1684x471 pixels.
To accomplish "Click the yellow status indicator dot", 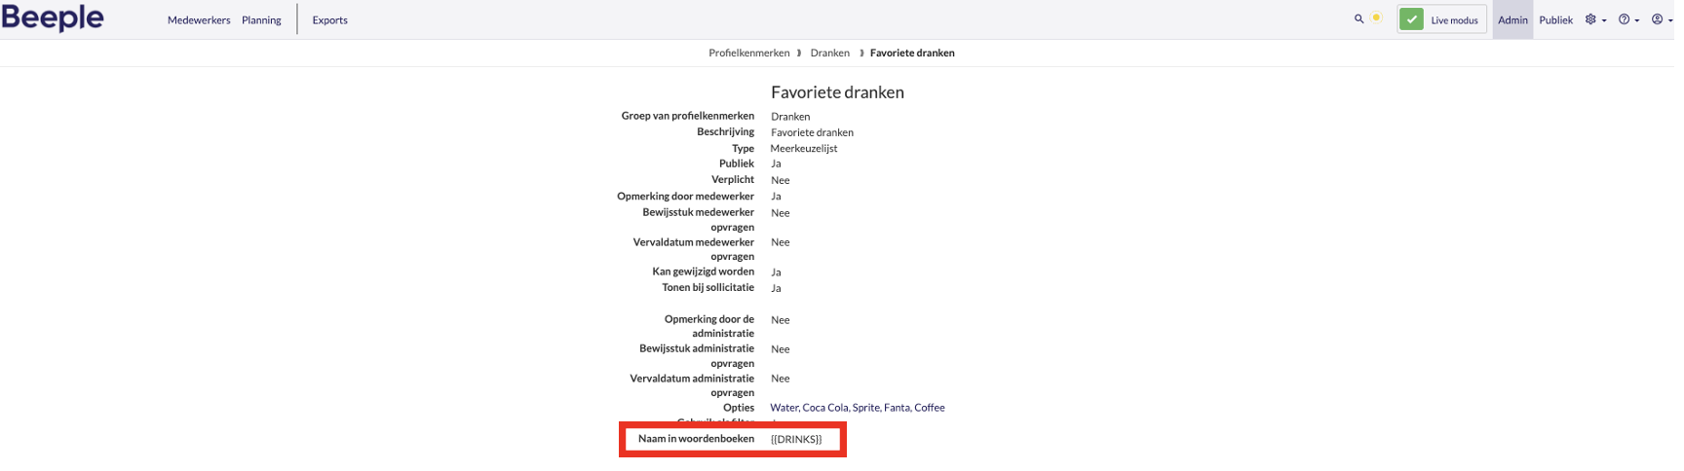I will pyautogui.click(x=1376, y=18).
